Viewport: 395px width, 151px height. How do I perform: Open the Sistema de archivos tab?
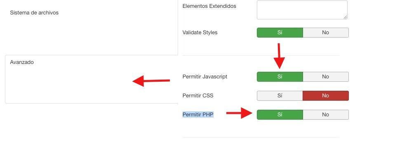34,13
